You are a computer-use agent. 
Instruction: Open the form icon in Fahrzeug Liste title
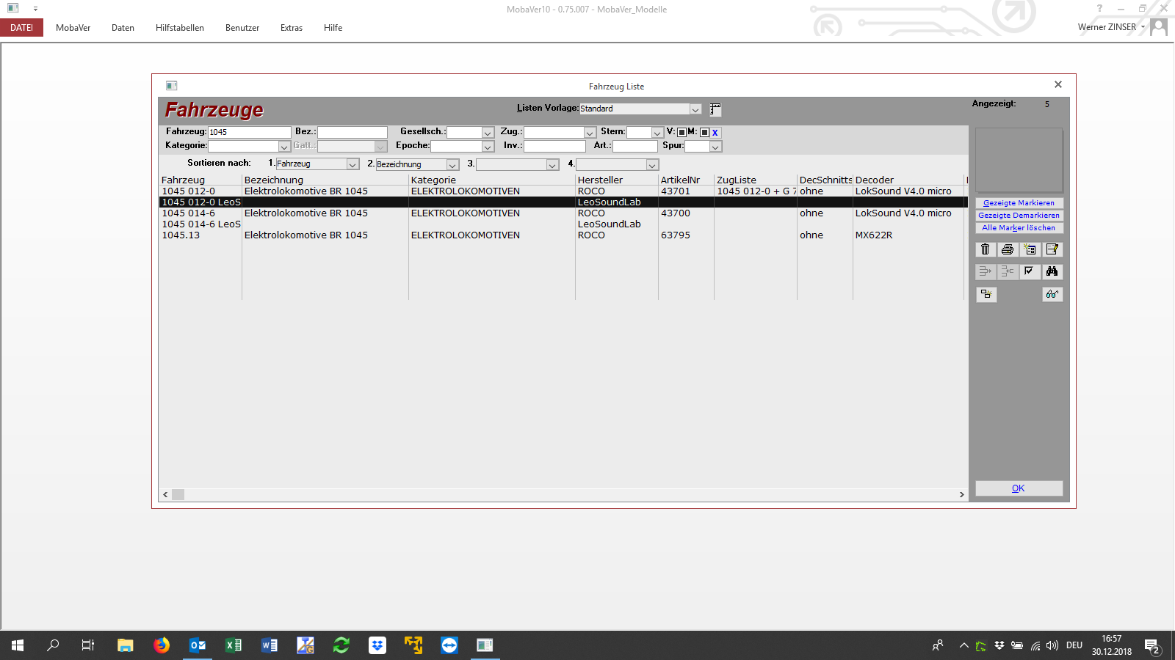[172, 86]
